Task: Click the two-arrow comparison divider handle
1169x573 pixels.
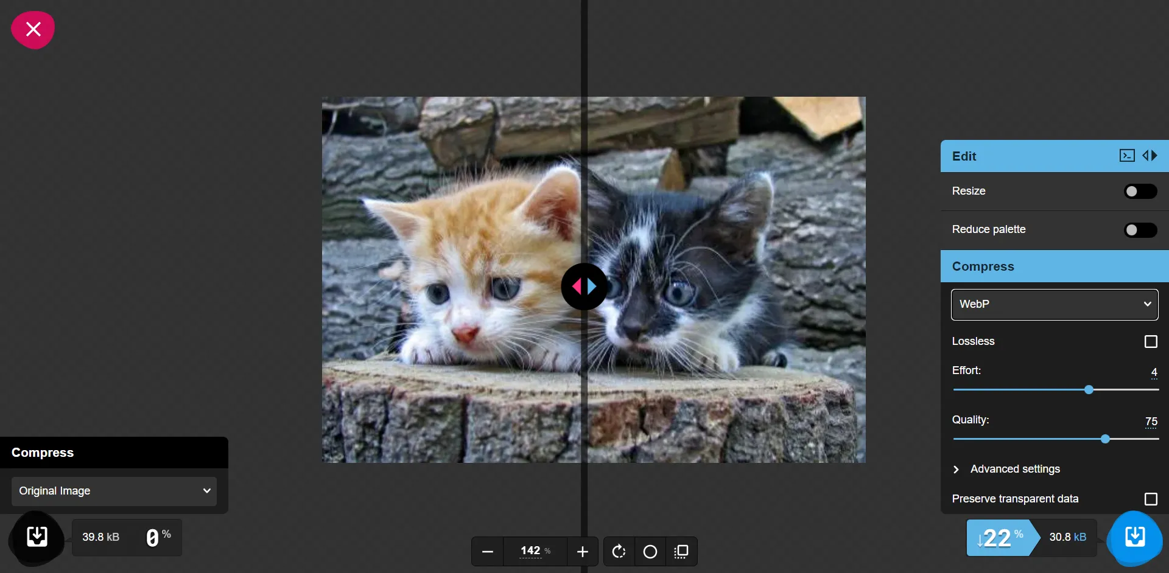Action: coord(584,286)
